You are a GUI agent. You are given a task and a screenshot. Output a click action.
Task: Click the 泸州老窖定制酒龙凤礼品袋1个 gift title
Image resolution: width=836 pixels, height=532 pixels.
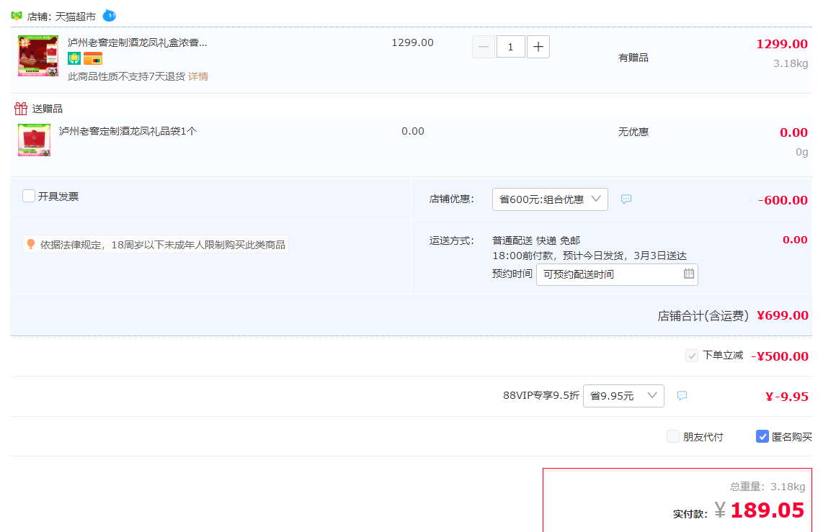coord(128,131)
